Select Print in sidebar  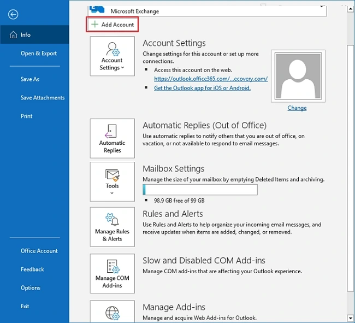pos(27,116)
